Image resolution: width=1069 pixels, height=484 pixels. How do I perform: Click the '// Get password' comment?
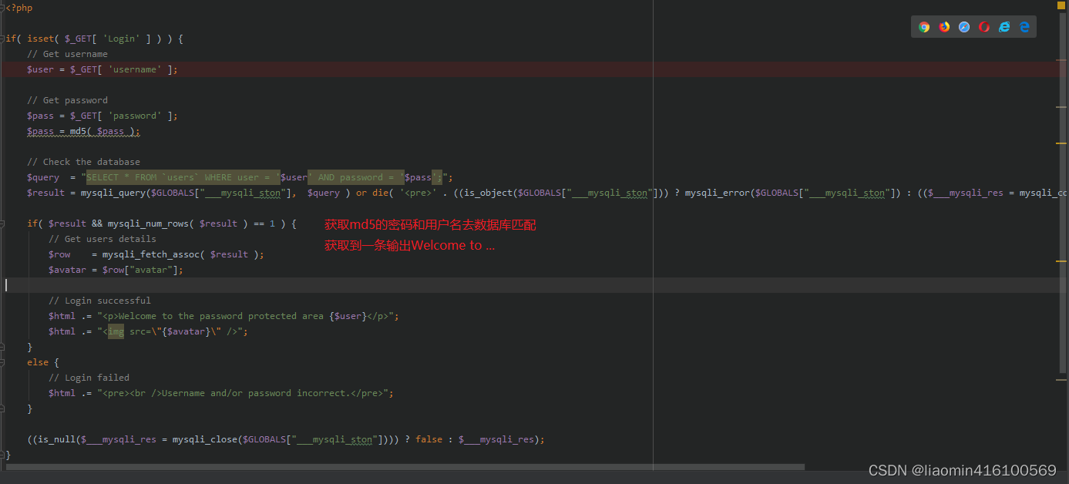point(67,100)
